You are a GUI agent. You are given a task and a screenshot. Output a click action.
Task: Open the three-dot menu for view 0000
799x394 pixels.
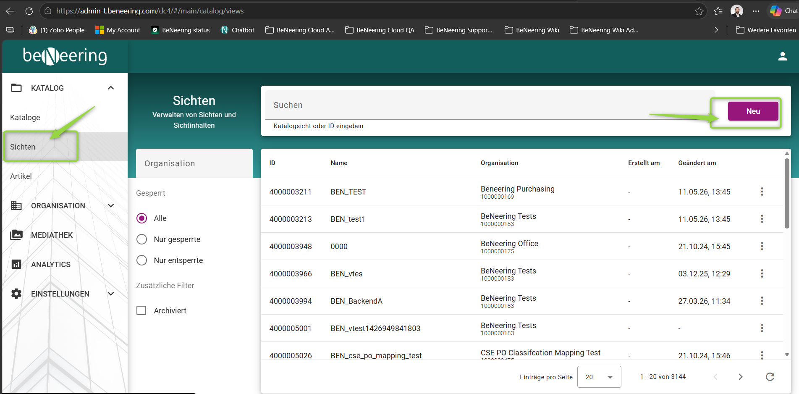(762, 246)
